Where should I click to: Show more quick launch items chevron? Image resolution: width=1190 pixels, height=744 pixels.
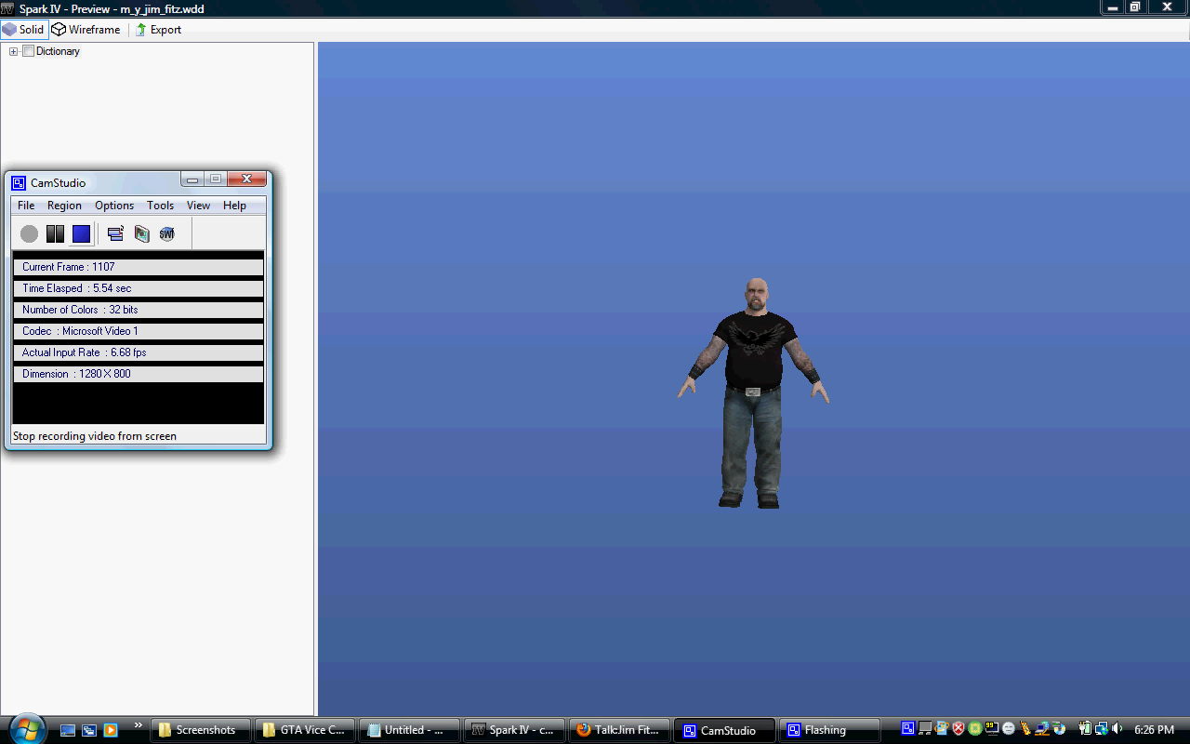coord(139,725)
